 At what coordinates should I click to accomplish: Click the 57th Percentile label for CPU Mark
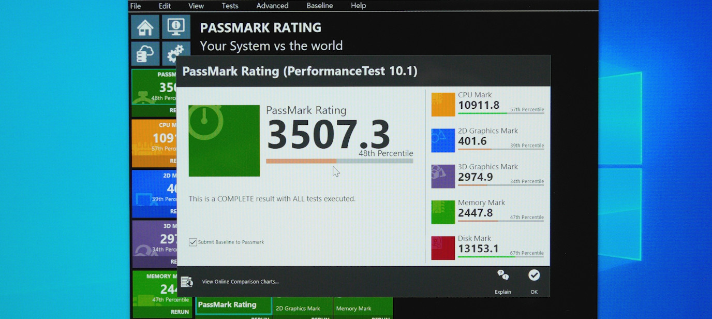click(x=527, y=110)
